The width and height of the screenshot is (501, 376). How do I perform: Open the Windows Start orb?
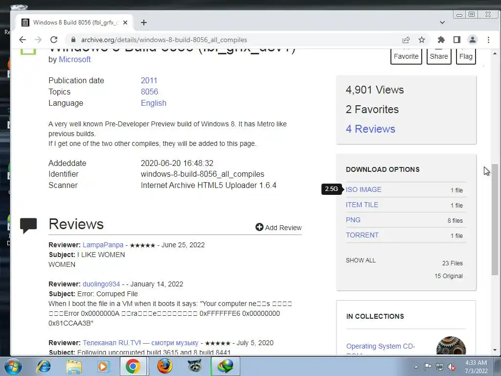[x=13, y=366]
